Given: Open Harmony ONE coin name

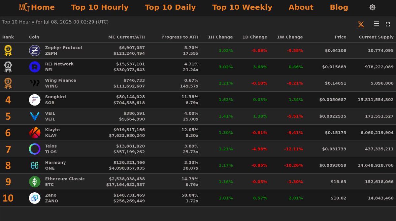Looking at the screenshot, I should click(x=55, y=165).
